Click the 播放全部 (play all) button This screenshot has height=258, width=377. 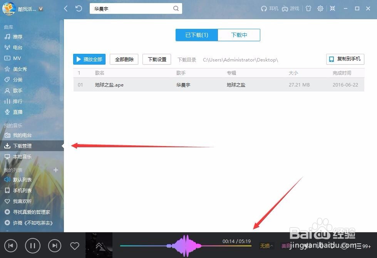pos(89,59)
